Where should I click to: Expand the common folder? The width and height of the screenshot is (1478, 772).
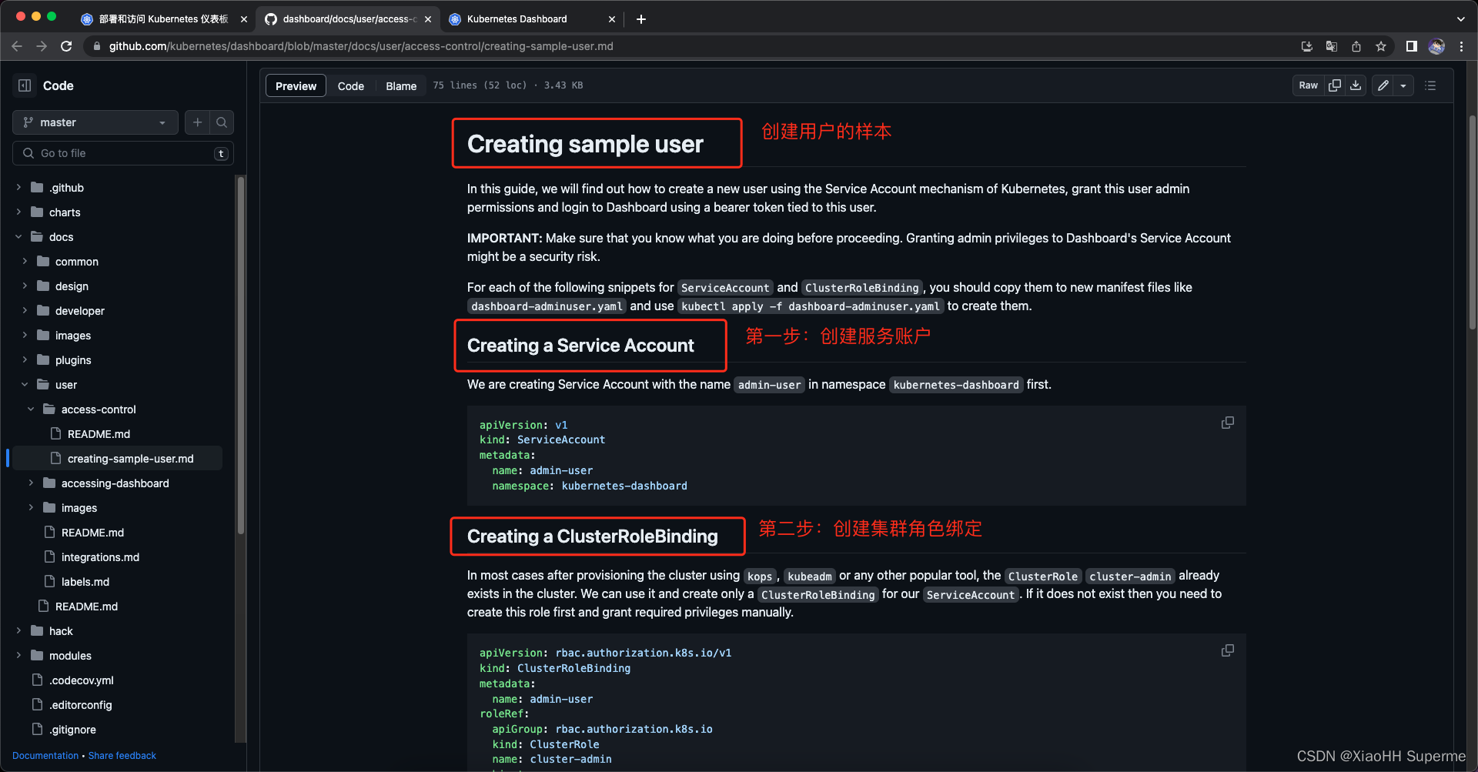(25, 261)
